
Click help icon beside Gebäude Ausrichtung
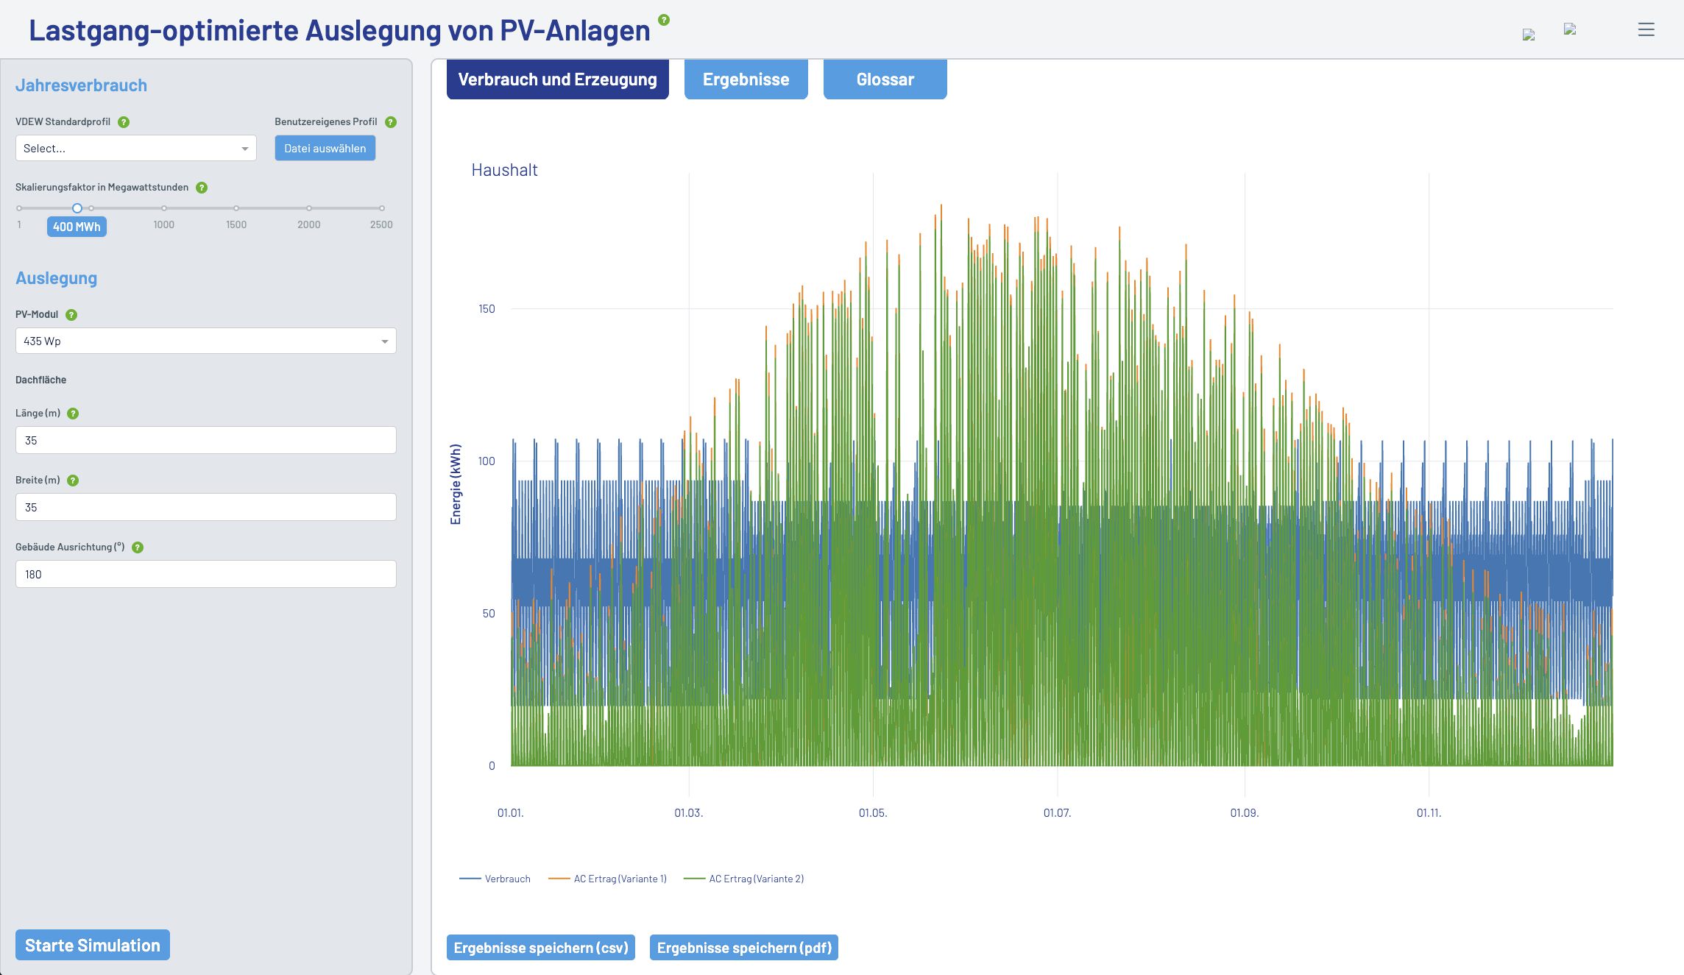tap(138, 547)
